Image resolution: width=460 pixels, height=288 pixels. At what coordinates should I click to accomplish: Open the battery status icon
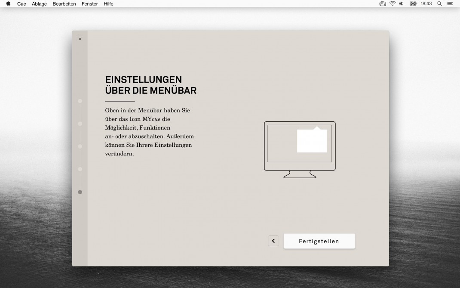pos(413,4)
